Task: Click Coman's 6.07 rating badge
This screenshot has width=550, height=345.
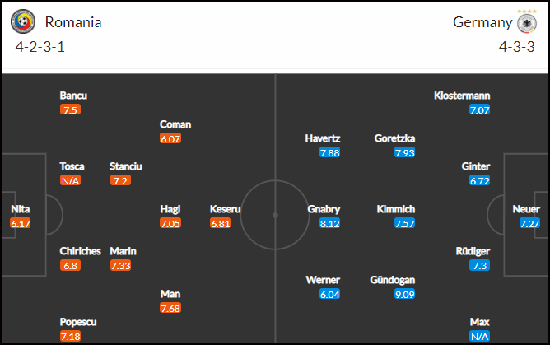Action: 170,138
